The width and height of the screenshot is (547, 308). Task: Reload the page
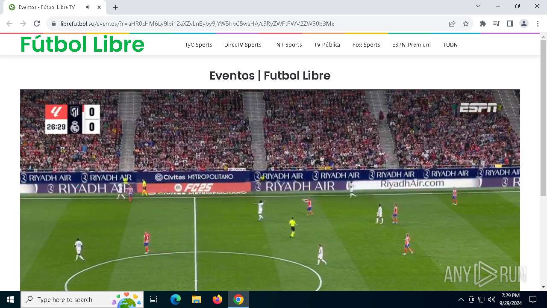[37, 24]
